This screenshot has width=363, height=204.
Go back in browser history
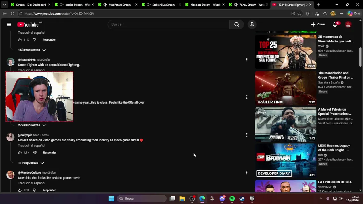4,14
